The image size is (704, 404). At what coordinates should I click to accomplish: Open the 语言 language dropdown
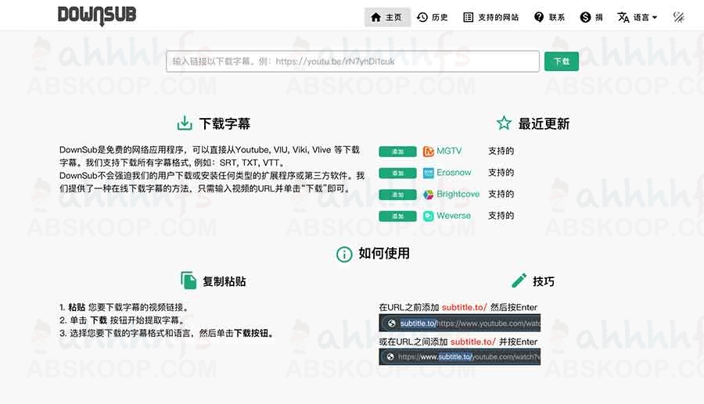click(638, 17)
